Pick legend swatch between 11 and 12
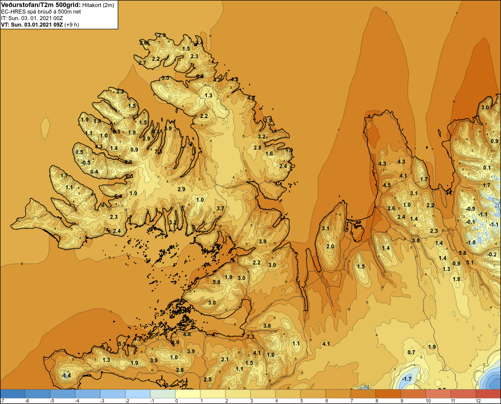This screenshot has width=501, height=404. pyautogui.click(x=463, y=394)
